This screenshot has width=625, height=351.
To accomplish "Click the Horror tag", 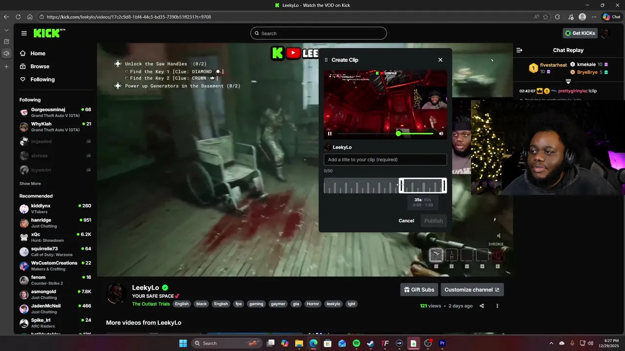I will point(313,304).
